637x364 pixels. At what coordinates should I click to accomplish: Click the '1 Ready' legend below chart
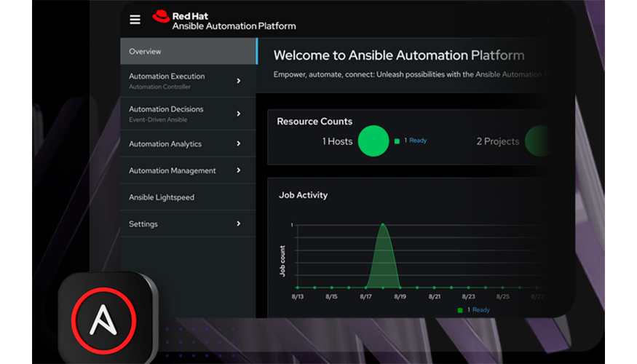[473, 310]
